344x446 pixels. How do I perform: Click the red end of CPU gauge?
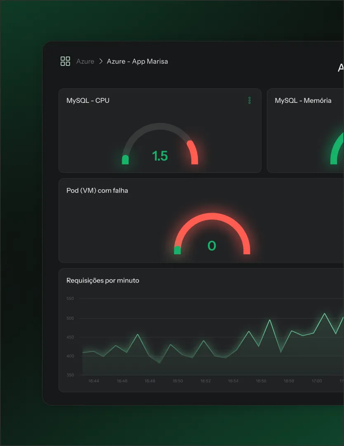click(193, 153)
